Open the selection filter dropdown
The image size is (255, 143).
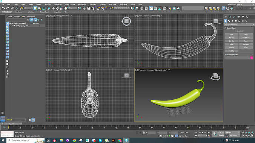pos(28,8)
